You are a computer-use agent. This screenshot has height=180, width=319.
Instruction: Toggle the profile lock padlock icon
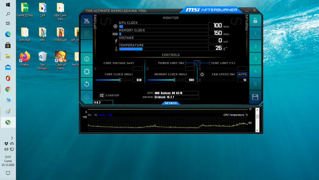pyautogui.click(x=255, y=21)
